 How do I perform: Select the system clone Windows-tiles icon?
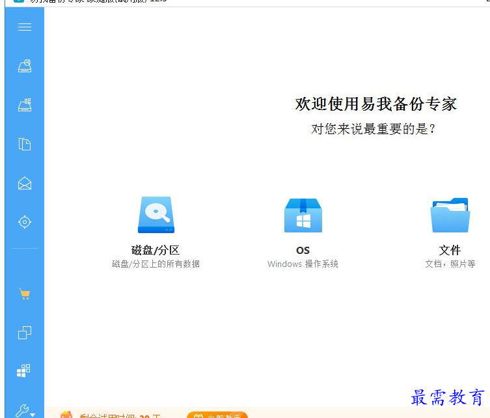[23, 370]
